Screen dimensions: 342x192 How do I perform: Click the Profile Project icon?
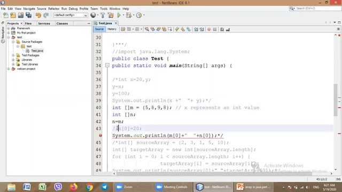coord(139,15)
